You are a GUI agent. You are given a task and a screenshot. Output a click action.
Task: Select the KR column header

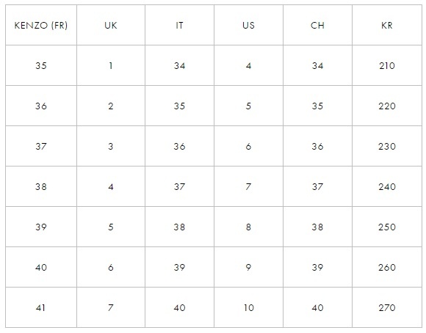pyautogui.click(x=387, y=25)
